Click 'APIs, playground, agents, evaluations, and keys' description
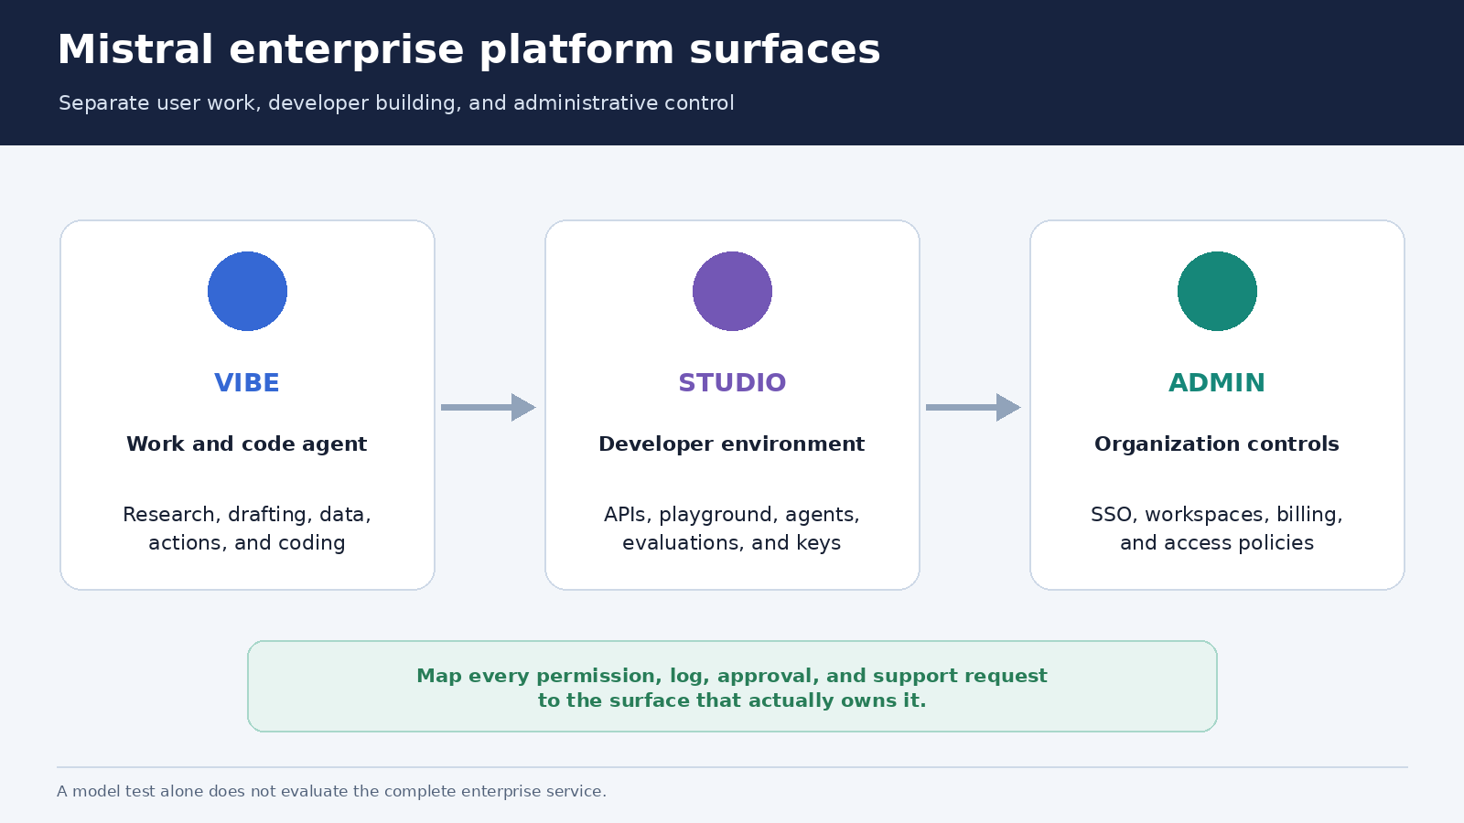 coord(732,529)
